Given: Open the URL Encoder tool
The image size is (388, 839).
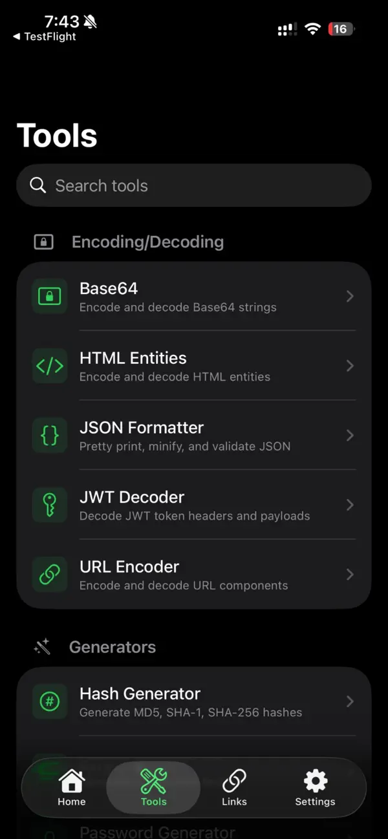Looking at the screenshot, I should [x=194, y=575].
